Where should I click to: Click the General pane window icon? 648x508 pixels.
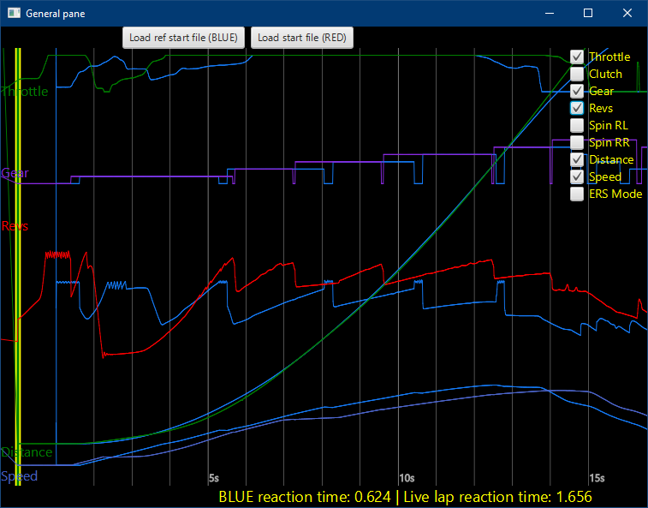point(14,13)
